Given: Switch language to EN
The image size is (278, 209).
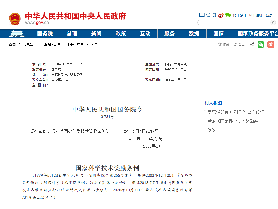Looking at the screenshot, I should [x=249, y=15].
